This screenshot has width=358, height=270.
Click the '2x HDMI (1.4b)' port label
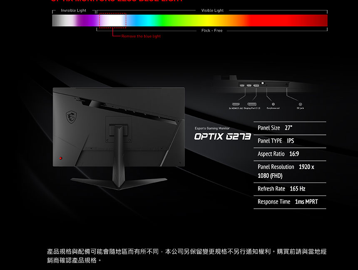(236, 108)
